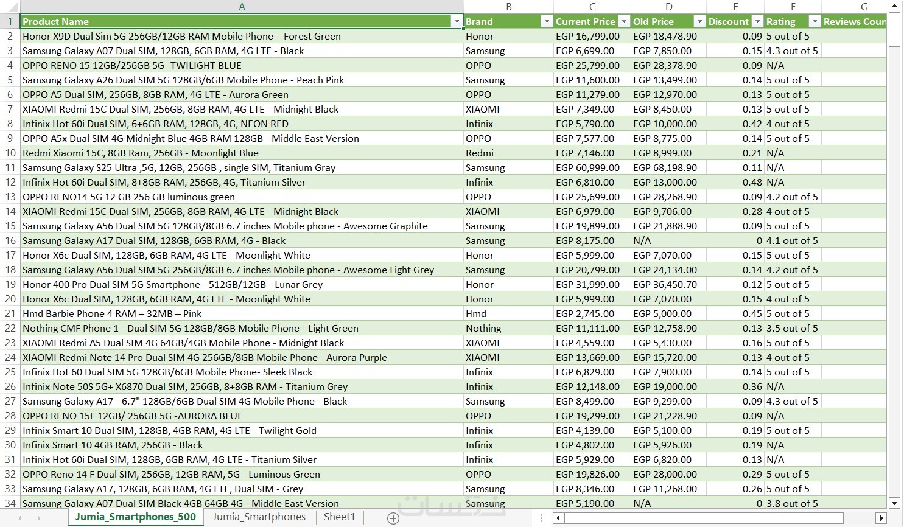The height and width of the screenshot is (527, 904).
Task: Select the Hmd Barbie Phone product cell
Action: point(242,313)
